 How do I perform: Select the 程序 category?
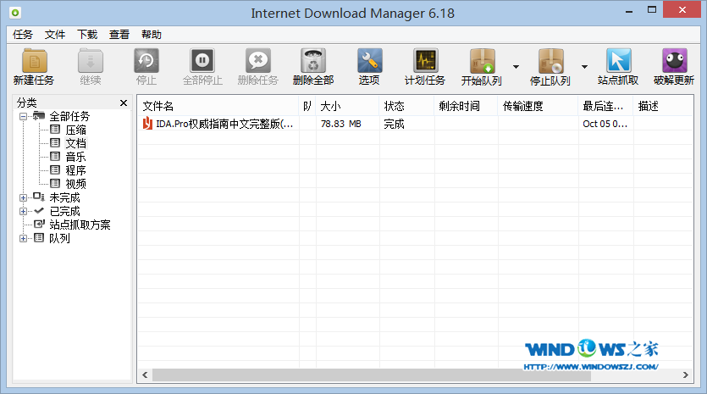tap(75, 170)
